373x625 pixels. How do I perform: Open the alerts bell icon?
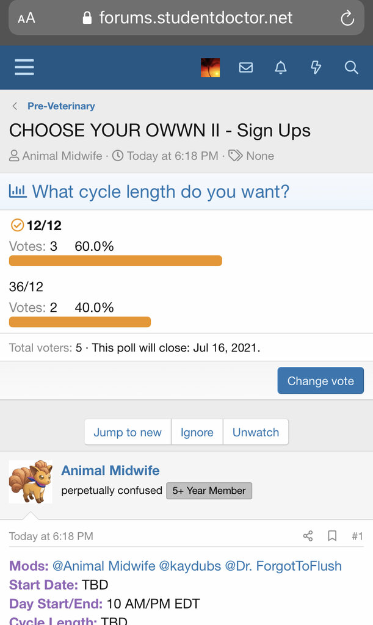click(281, 68)
